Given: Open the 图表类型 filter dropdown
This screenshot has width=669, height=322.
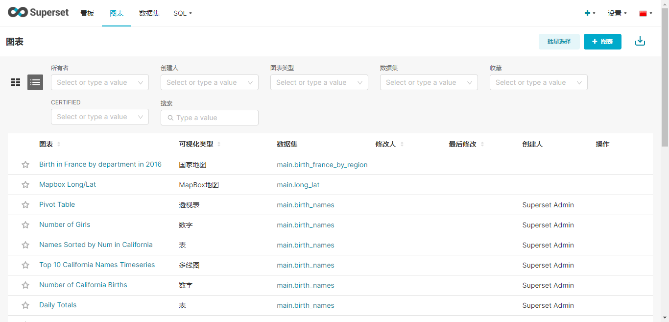Looking at the screenshot, I should pos(319,82).
